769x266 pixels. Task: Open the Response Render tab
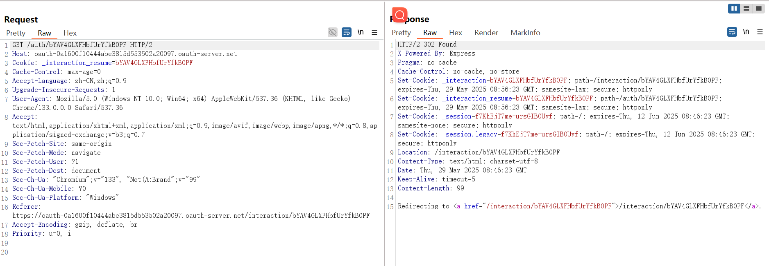point(486,33)
